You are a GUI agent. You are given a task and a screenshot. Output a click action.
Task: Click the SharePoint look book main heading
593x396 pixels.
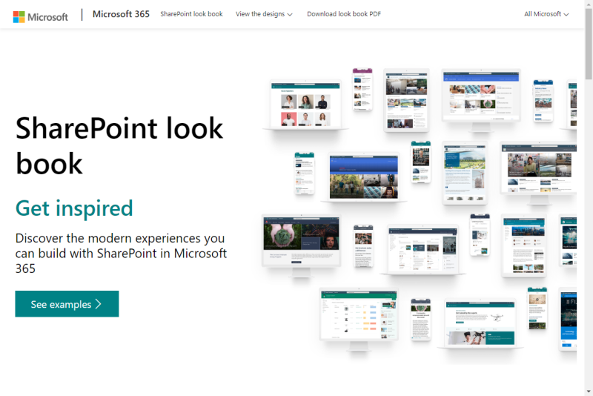119,145
